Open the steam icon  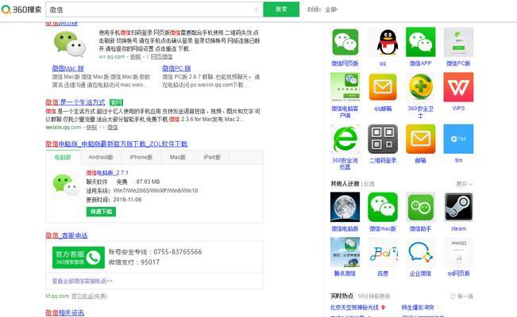click(458, 207)
